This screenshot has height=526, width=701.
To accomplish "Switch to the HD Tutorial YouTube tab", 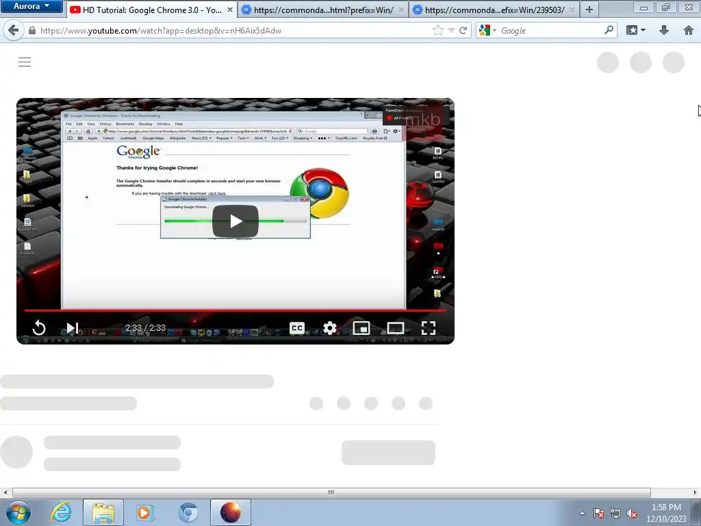I will coord(152,10).
